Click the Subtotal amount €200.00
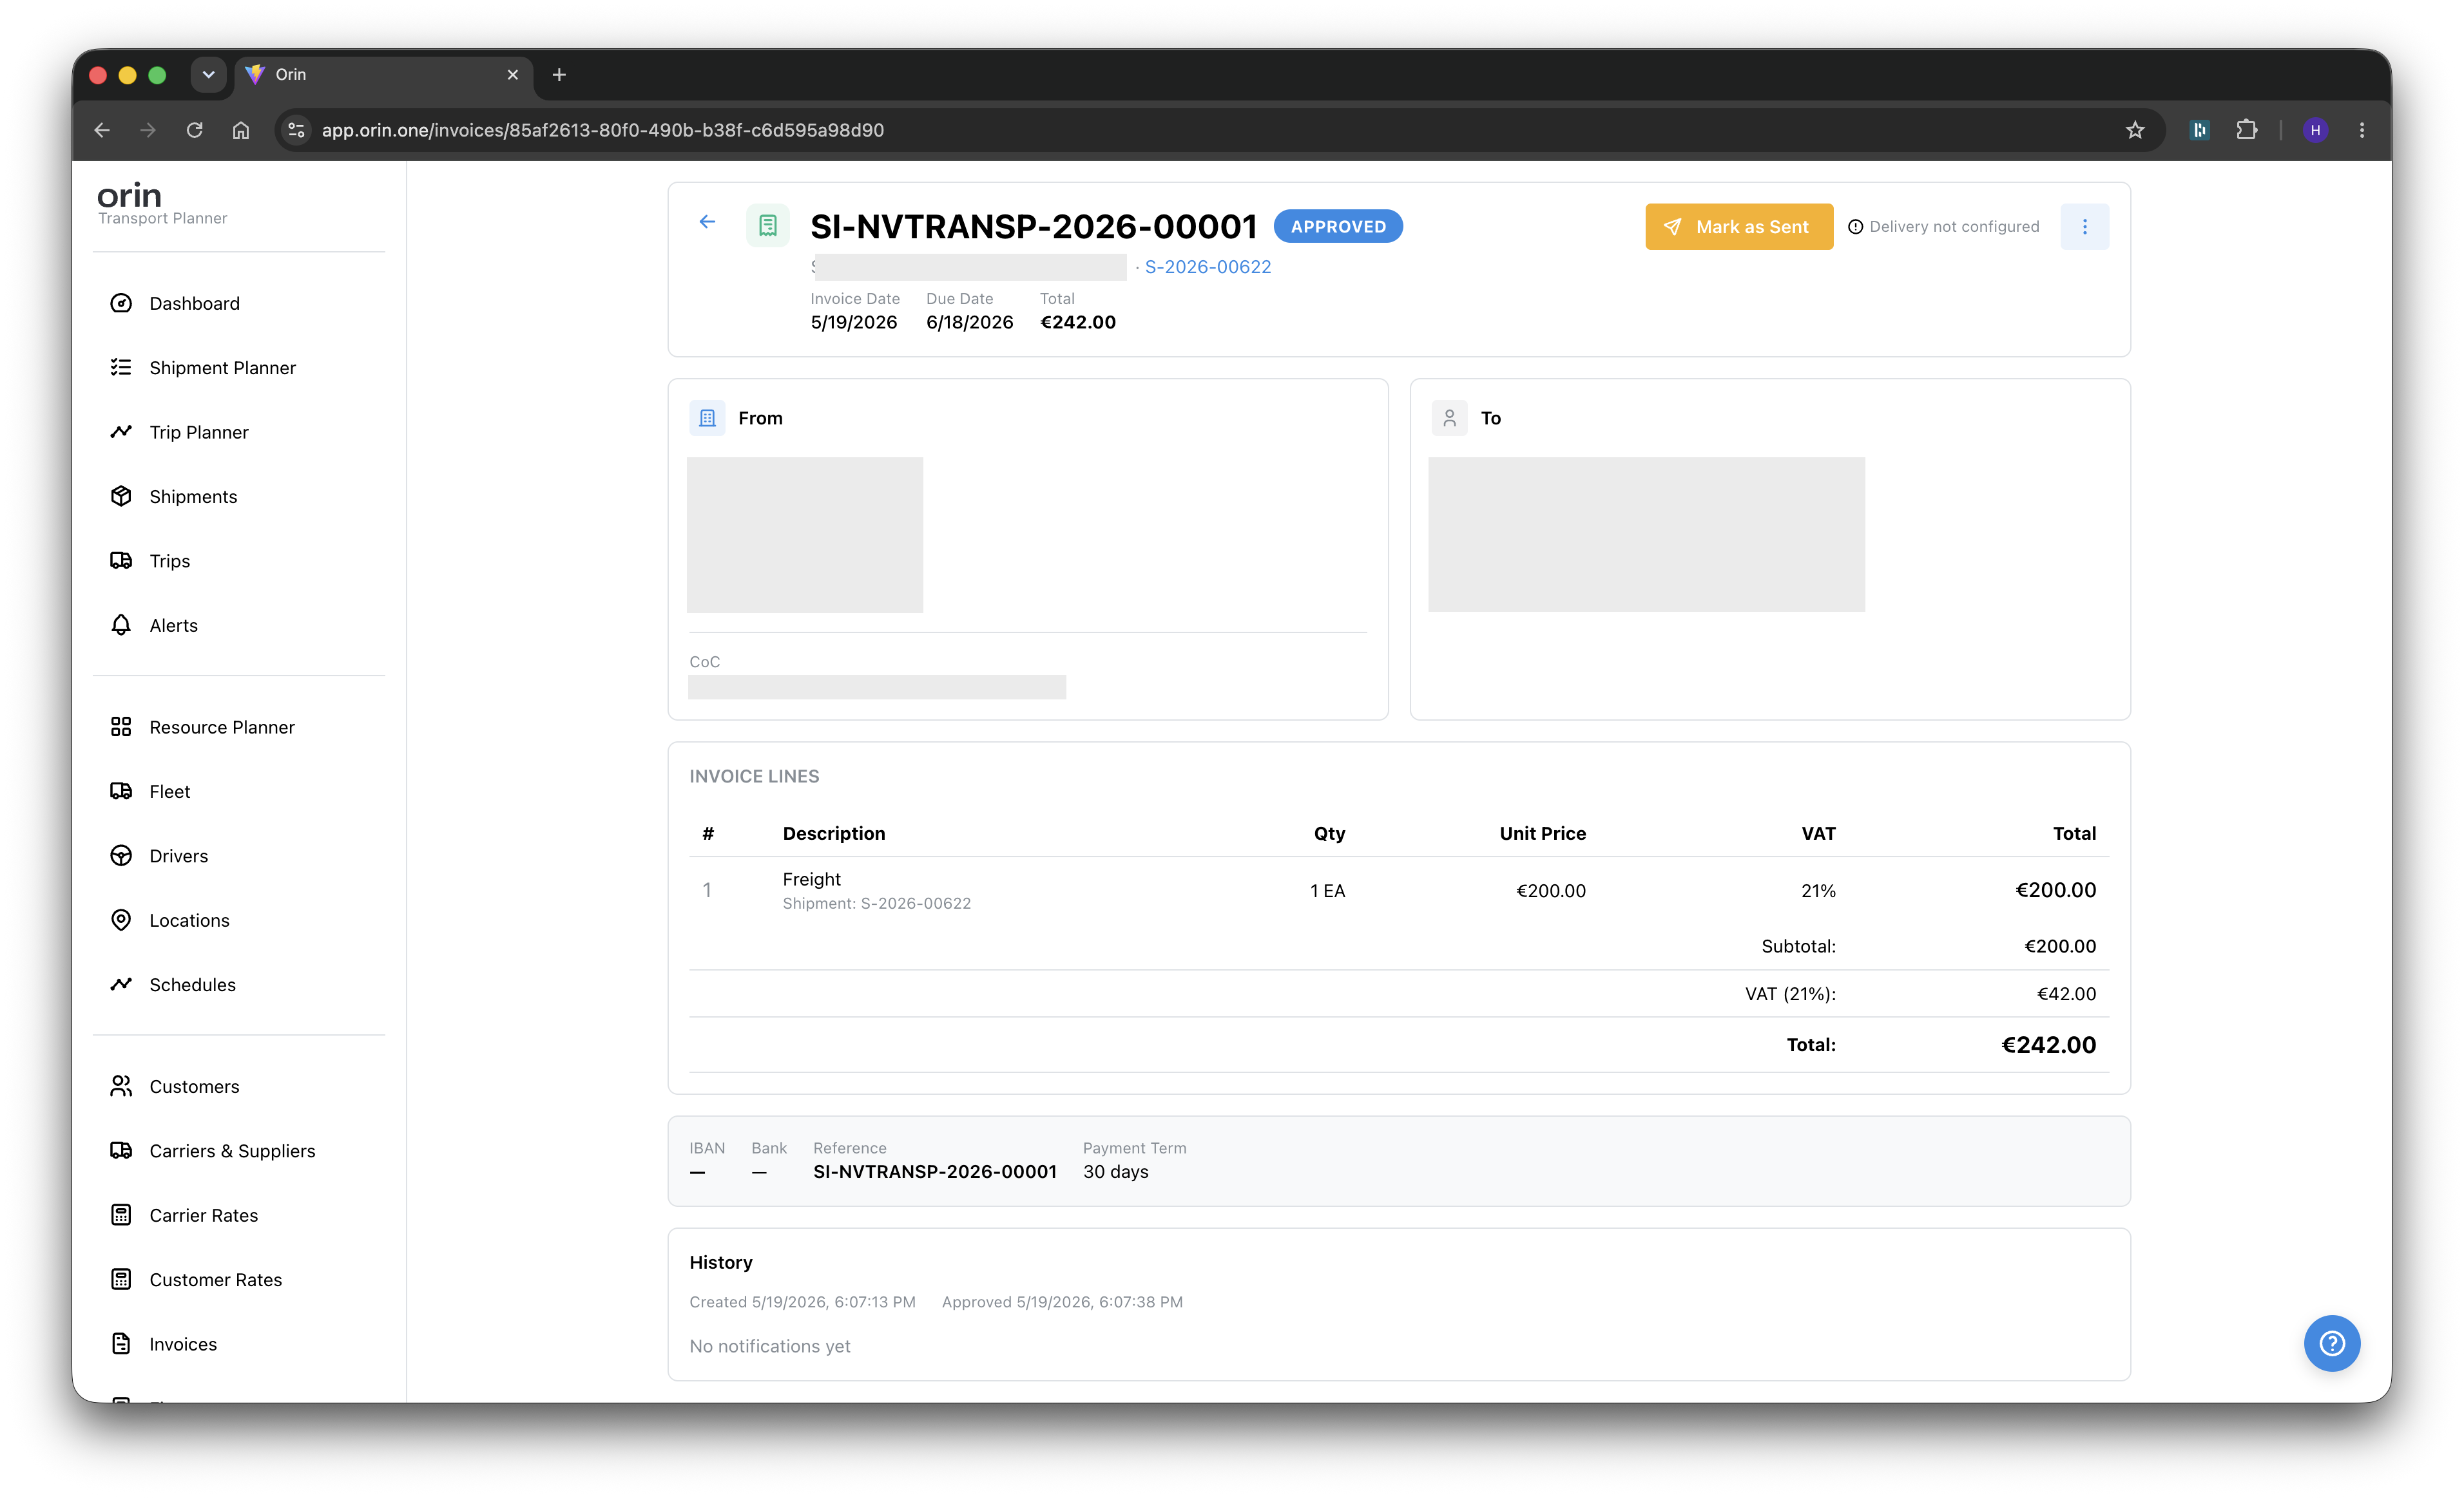The width and height of the screenshot is (2464, 1498). click(2060, 945)
